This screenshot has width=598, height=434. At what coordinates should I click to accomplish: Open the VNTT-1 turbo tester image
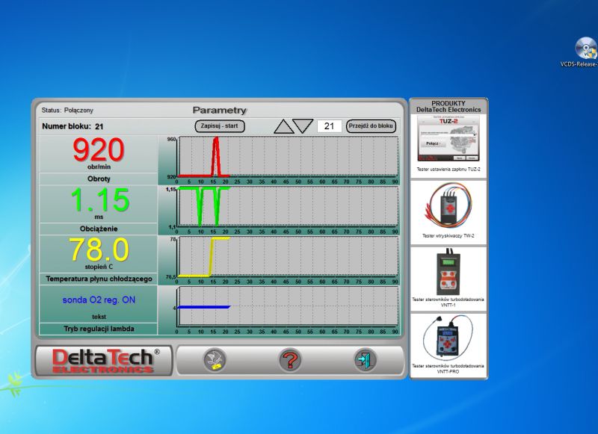coord(449,272)
